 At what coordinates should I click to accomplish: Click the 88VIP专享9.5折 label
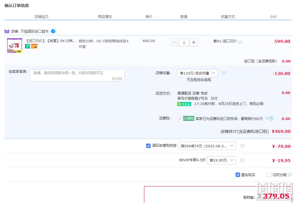pyautogui.click(x=192, y=160)
